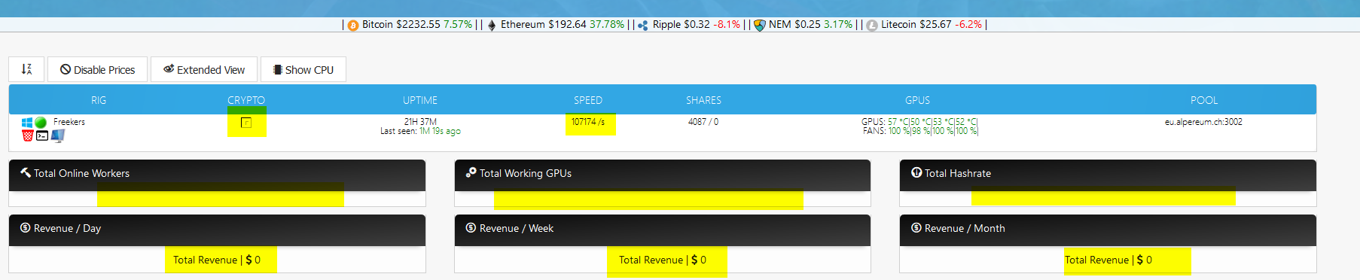Image resolution: width=1360 pixels, height=280 pixels.
Task: Open the console terminal icon for Freekers
Action: [x=42, y=136]
